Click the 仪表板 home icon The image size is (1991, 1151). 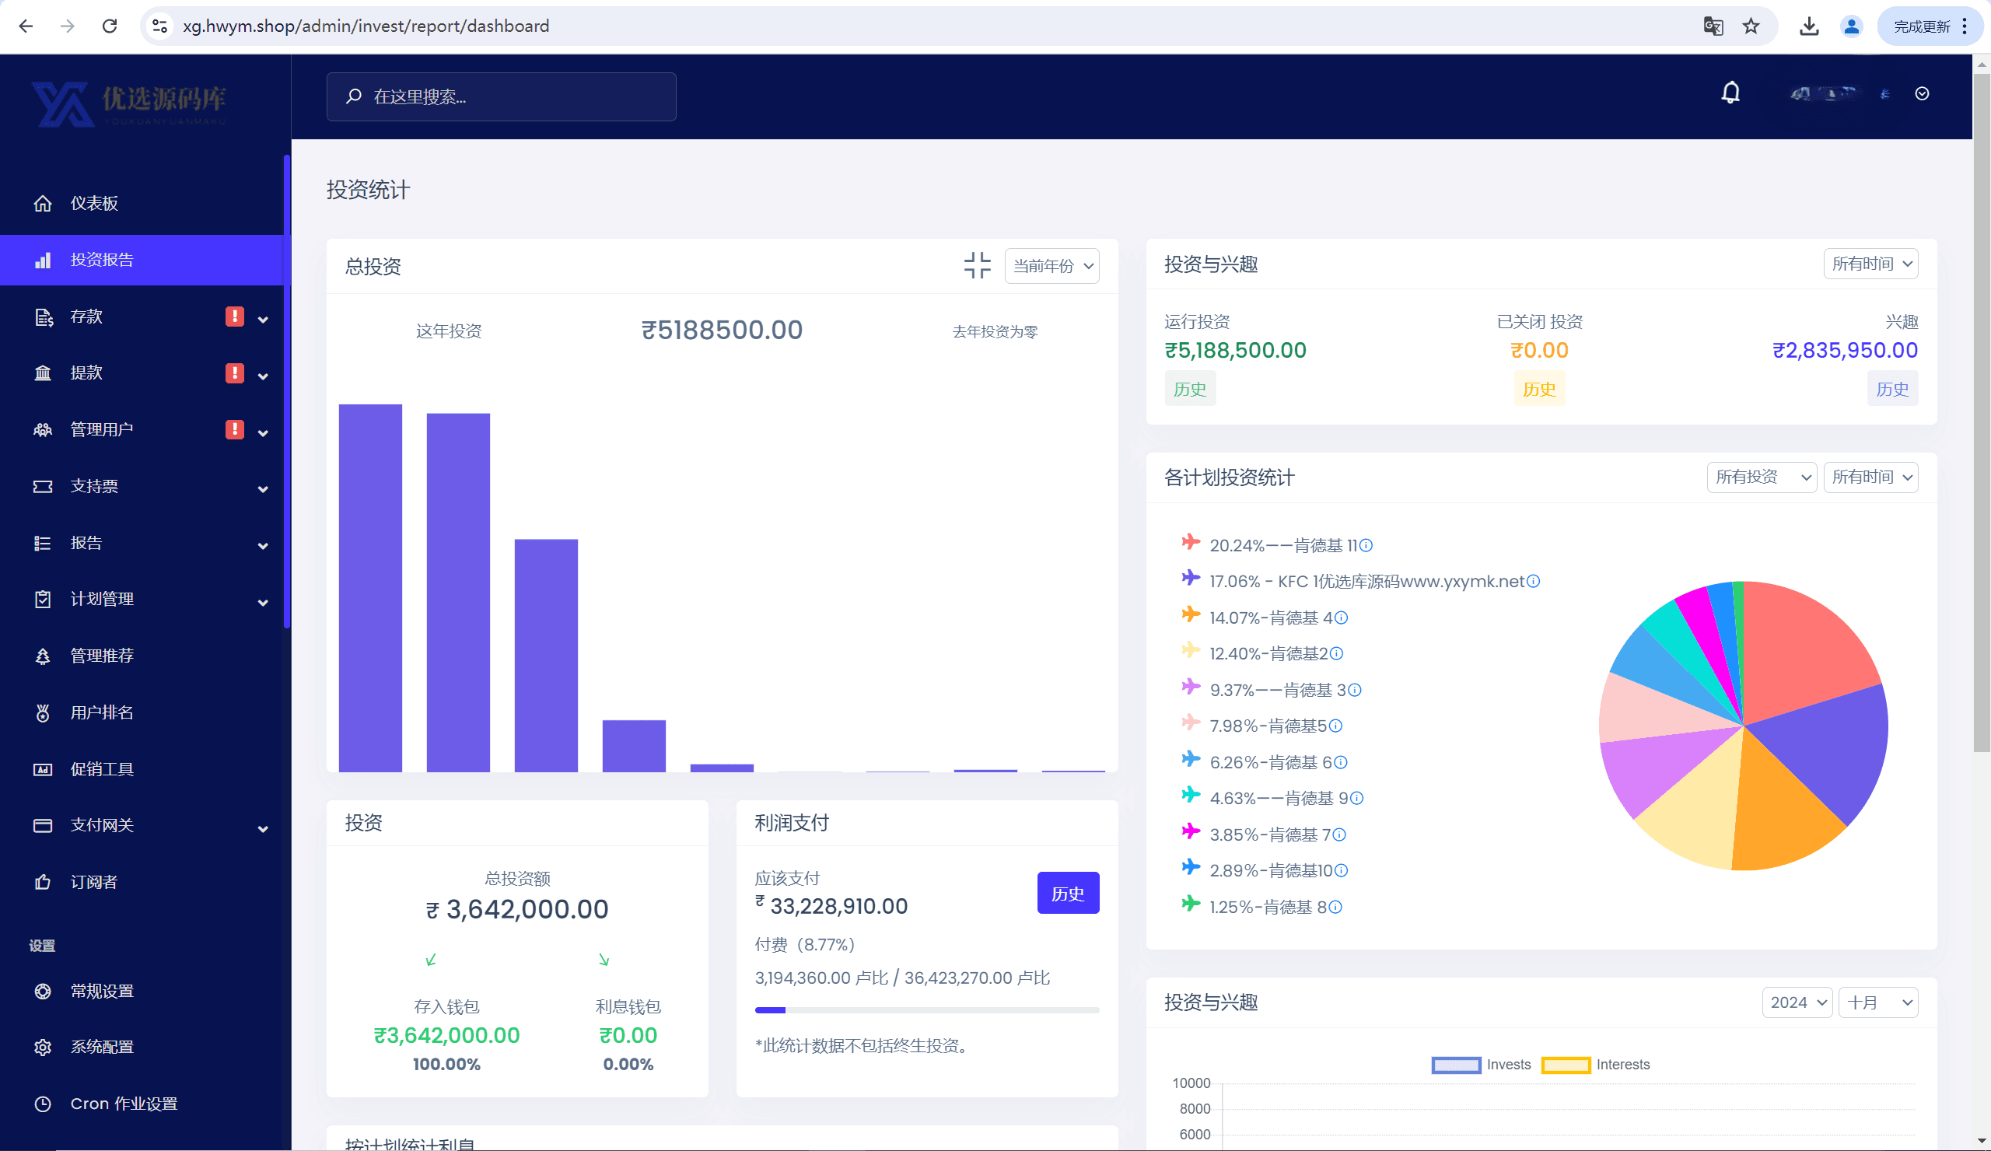tap(43, 203)
